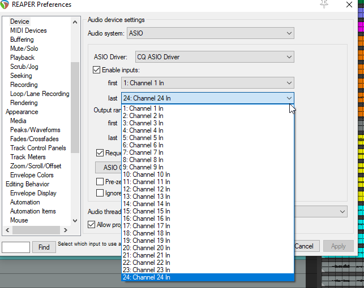This screenshot has height=288, width=364.
Task: Open Track Meters preferences
Action: pyautogui.click(x=28, y=157)
